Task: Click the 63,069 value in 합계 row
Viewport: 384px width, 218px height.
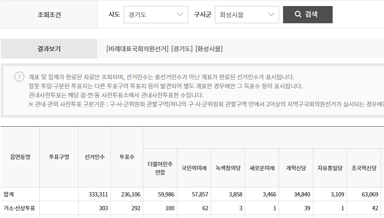Action: click(369, 194)
